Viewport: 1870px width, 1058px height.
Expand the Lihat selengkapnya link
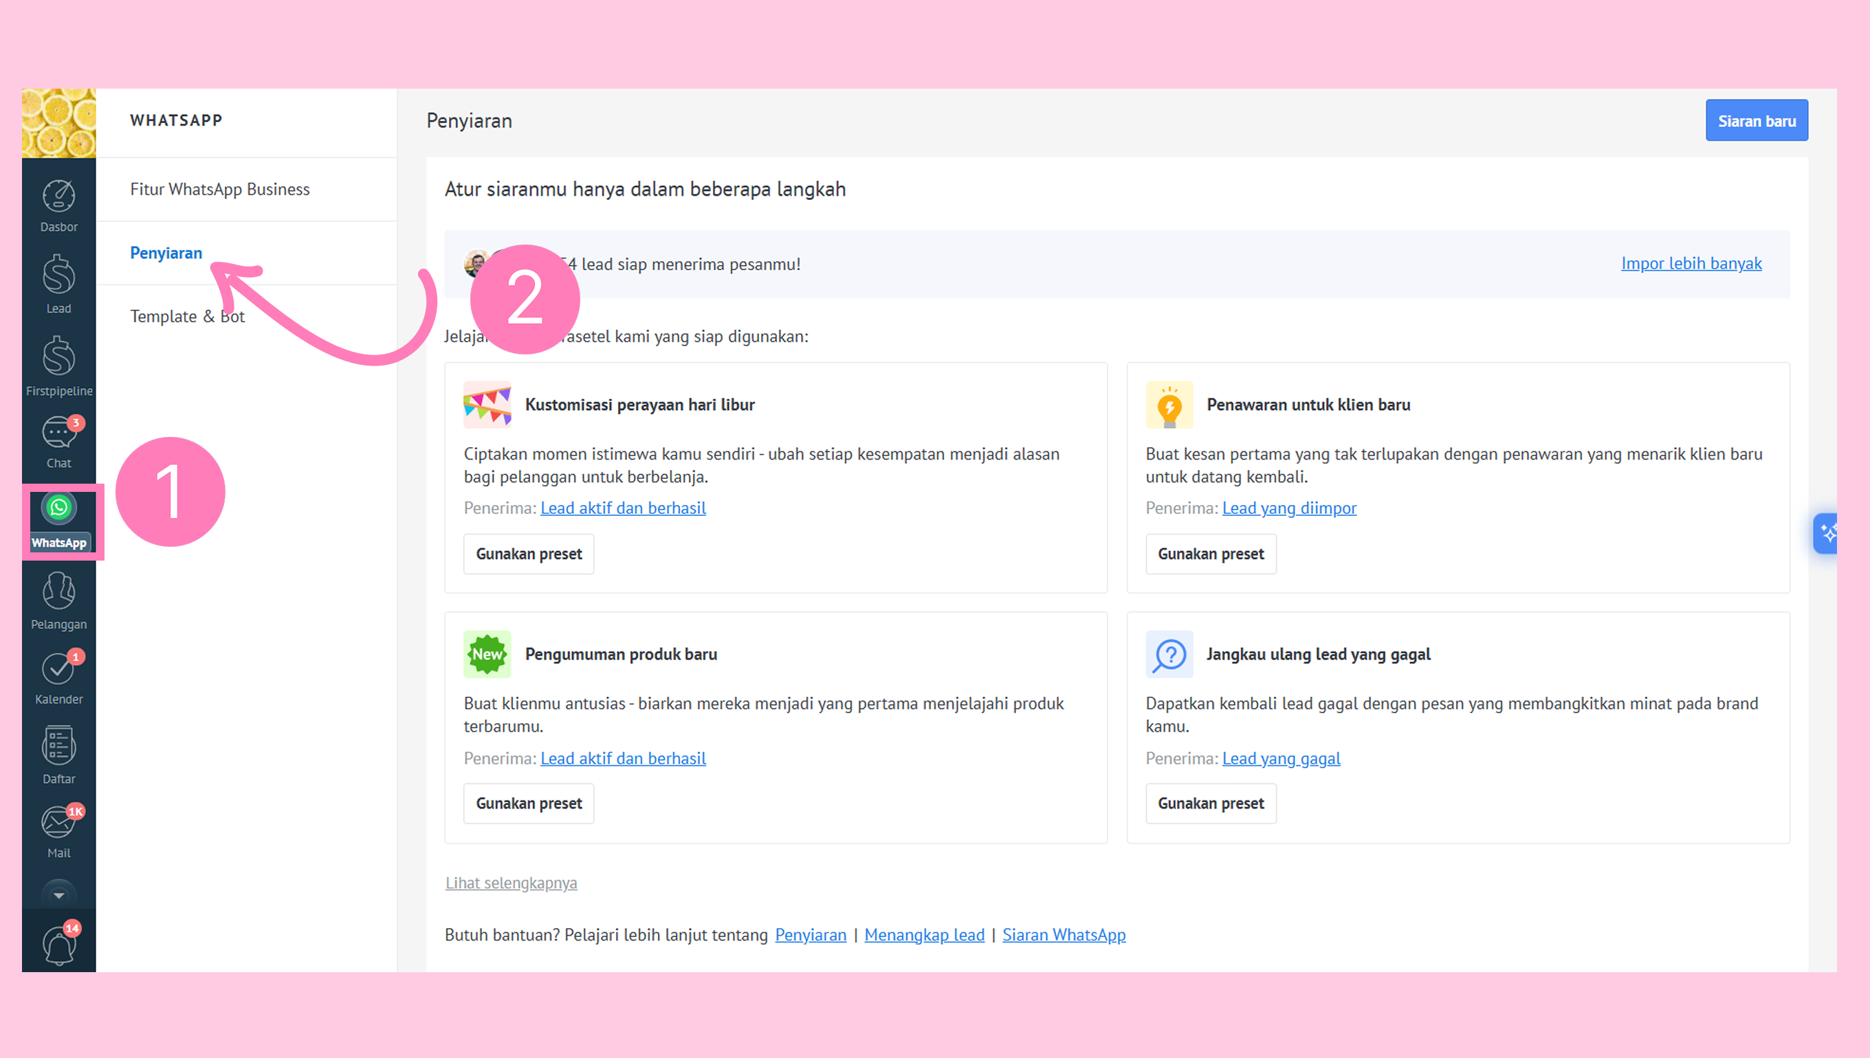coord(511,883)
